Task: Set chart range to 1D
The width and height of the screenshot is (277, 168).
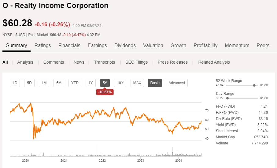Action: (15, 83)
